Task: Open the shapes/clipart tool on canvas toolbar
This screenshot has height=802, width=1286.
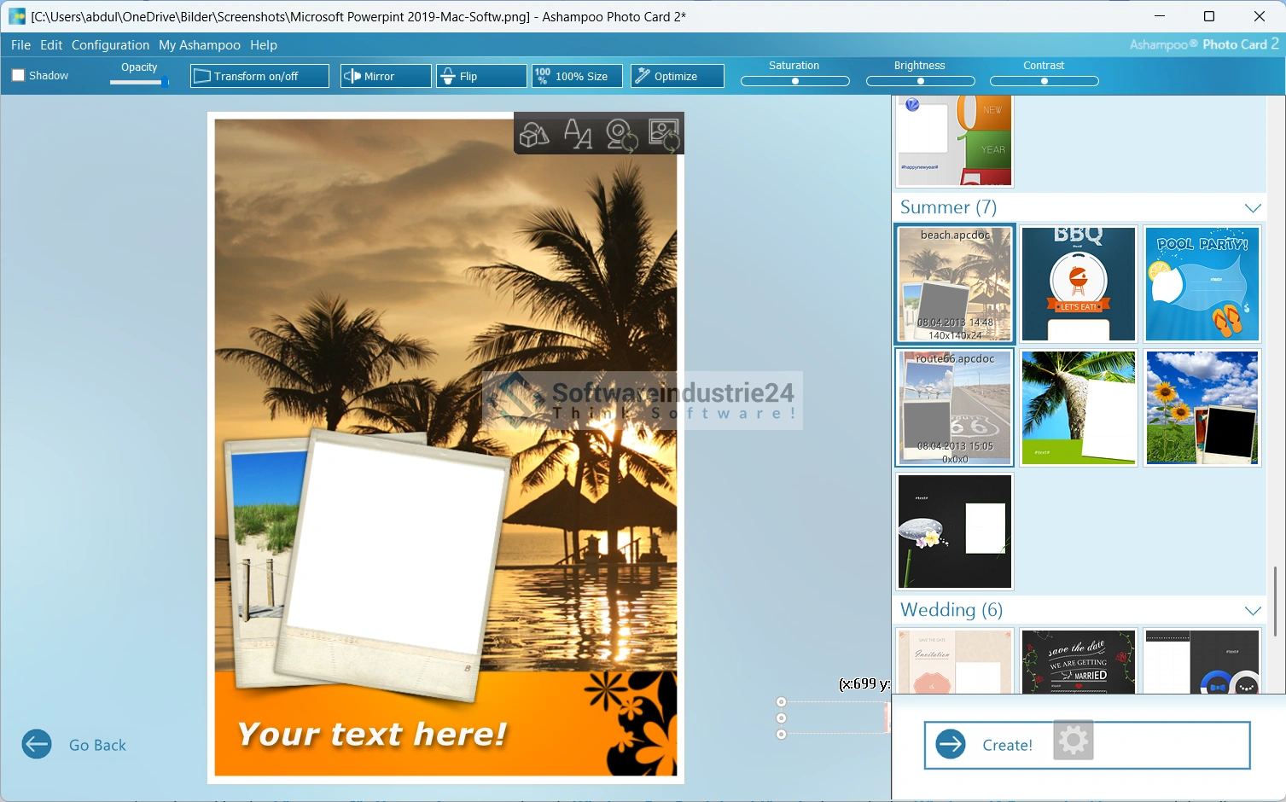Action: coord(535,135)
